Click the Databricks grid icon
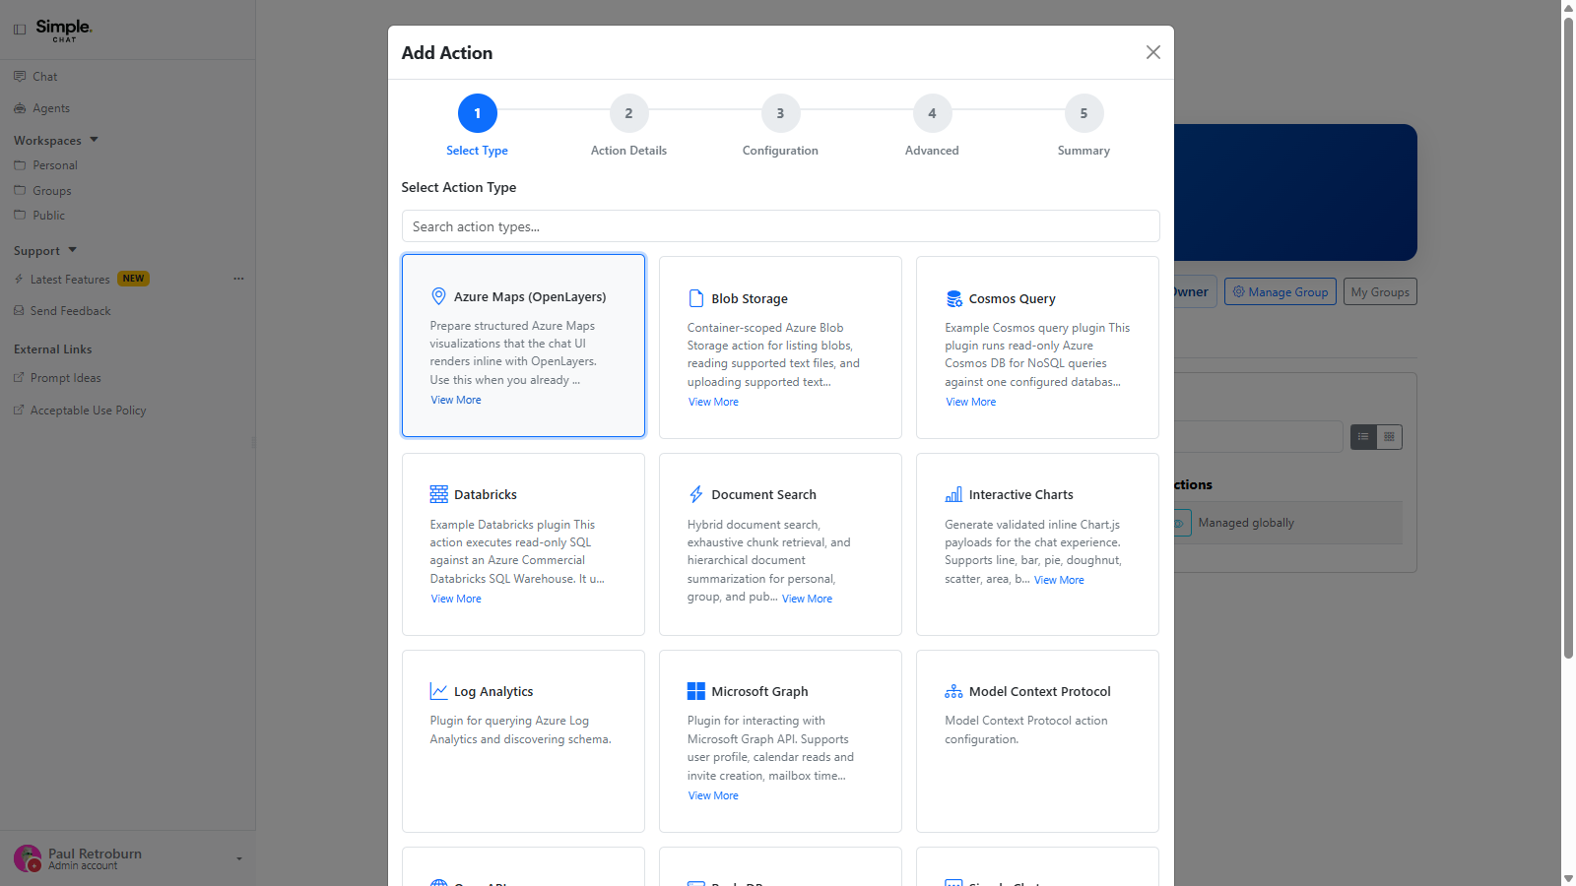Screen dimensions: 1576x886 [439, 494]
